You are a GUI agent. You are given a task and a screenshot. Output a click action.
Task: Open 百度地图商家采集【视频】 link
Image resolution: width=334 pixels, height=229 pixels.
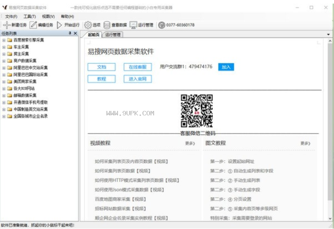tap(120, 199)
